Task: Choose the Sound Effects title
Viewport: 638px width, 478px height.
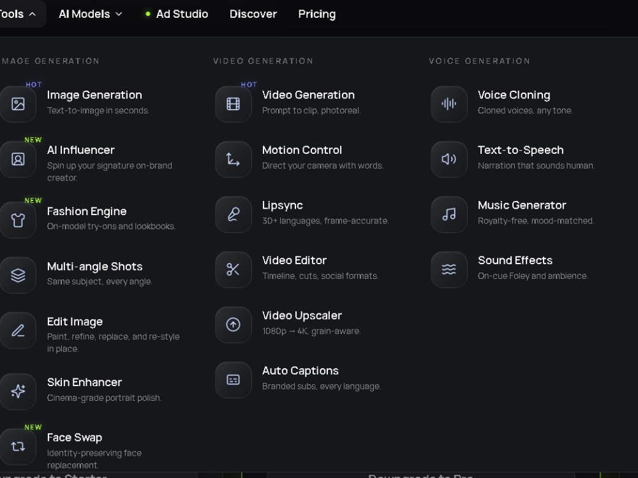Action: pos(515,260)
